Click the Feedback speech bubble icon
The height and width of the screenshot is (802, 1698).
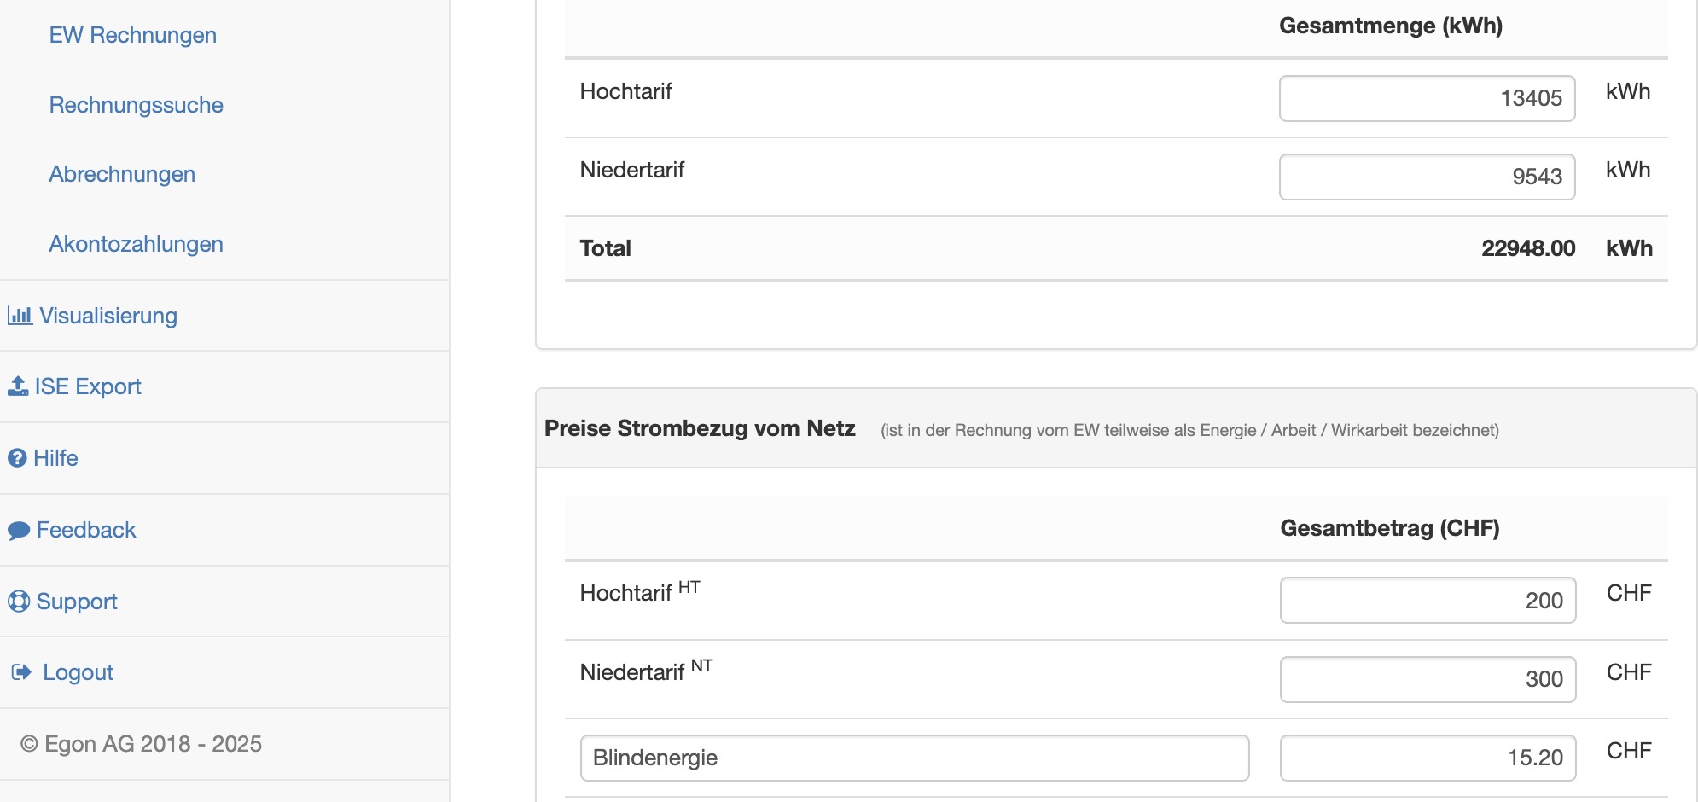click(x=19, y=531)
